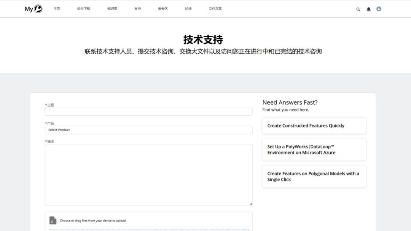The image size is (411, 231).
Task: Grab the description box resize handle
Action: (x=251, y=204)
